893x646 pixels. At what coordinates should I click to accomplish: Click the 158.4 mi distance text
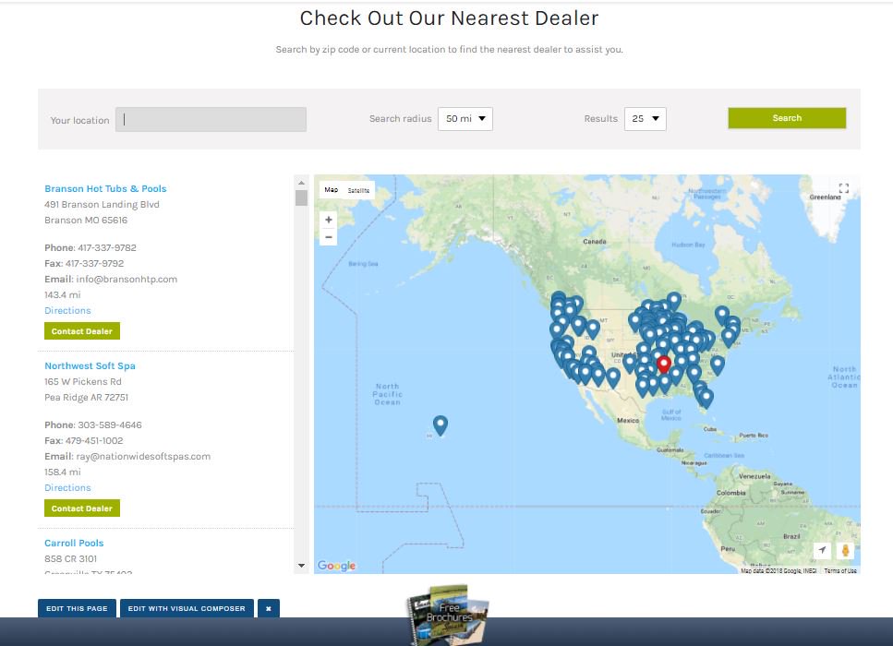pyautogui.click(x=63, y=472)
